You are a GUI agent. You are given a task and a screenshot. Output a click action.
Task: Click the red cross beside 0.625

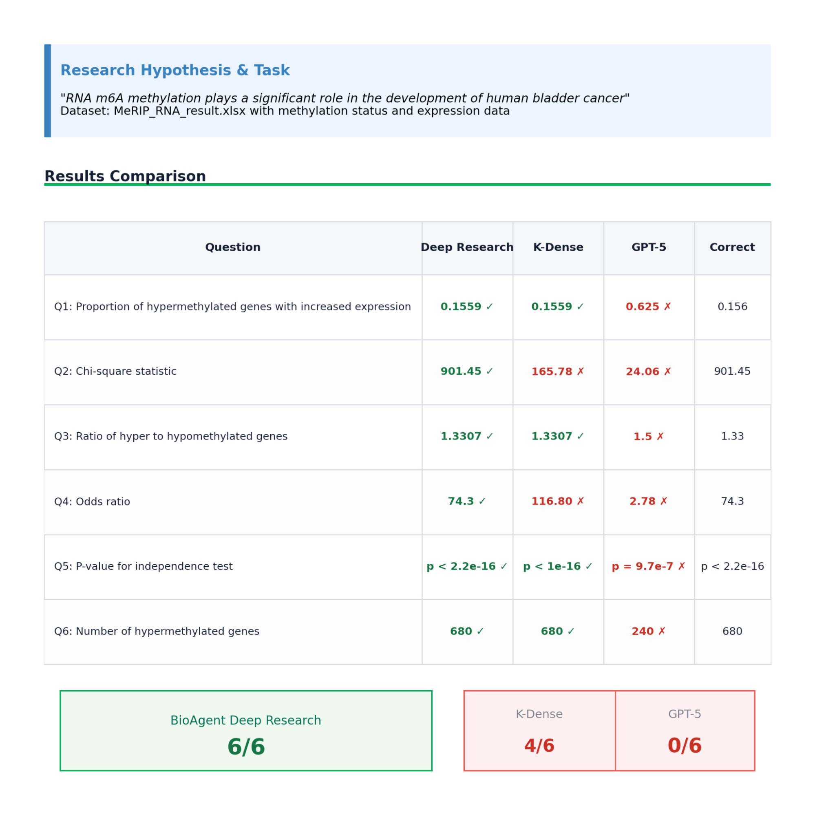(x=667, y=307)
